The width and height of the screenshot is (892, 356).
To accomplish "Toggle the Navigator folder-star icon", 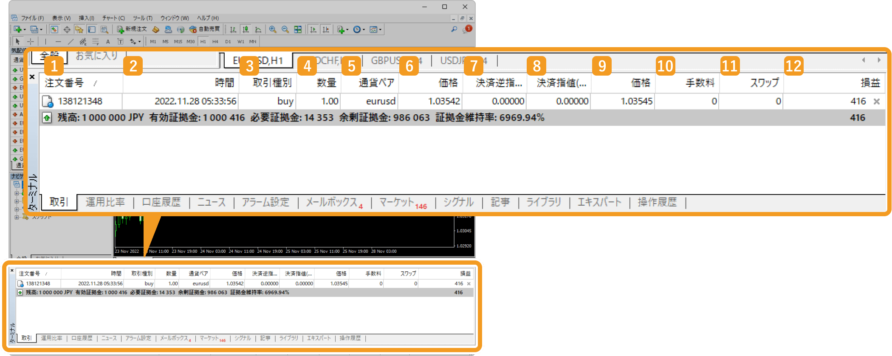I will pos(79,29).
